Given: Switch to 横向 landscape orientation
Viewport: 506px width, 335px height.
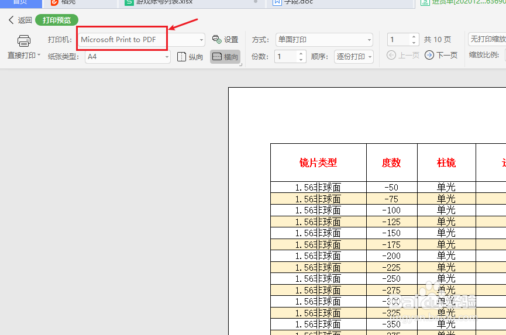Looking at the screenshot, I should click(225, 57).
